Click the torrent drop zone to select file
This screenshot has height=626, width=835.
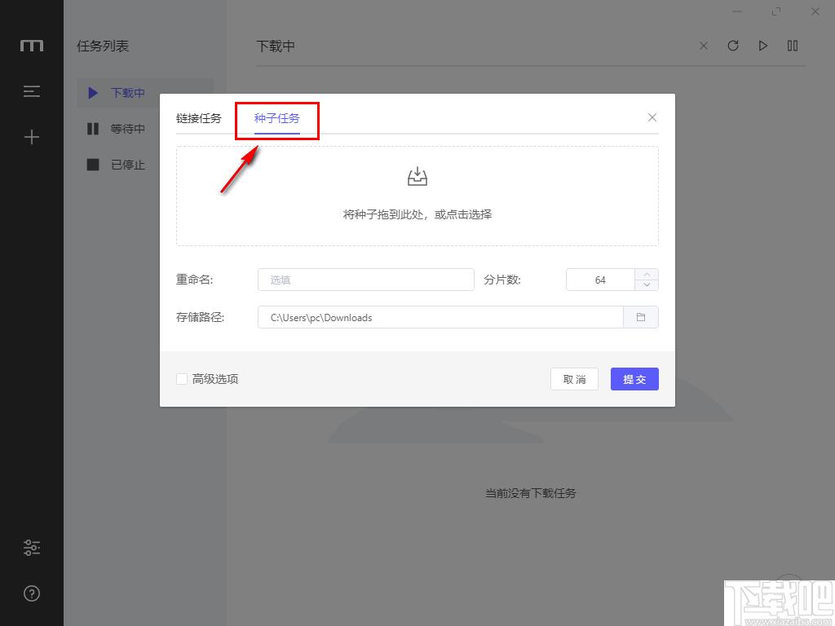(x=417, y=196)
